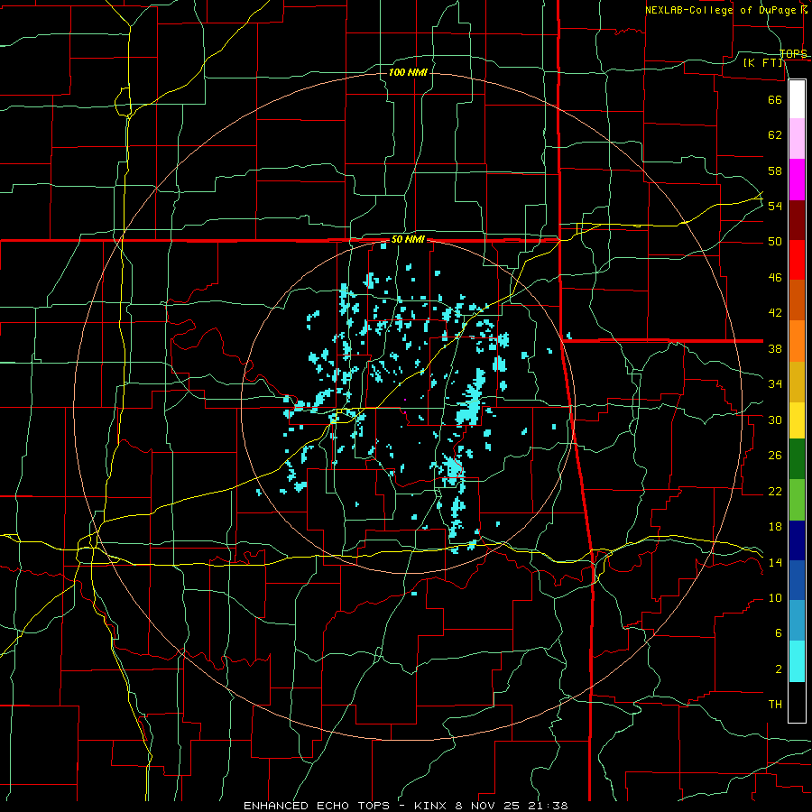Click the legend value "30"
This screenshot has height=812, width=812.
[x=775, y=420]
